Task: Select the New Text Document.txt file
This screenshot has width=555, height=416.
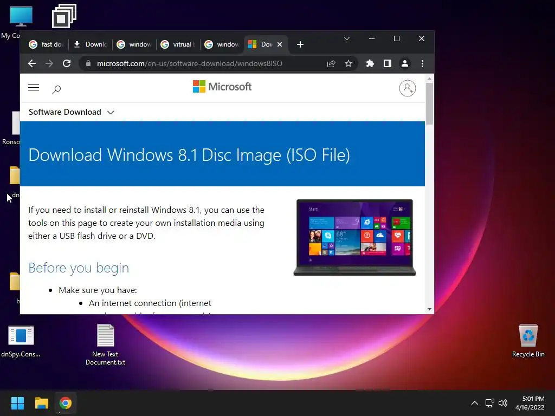Action: [x=106, y=344]
